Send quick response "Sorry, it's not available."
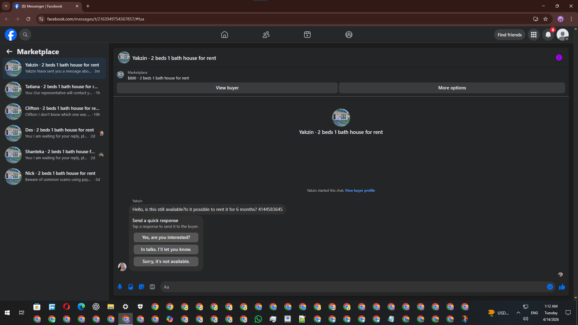 (x=166, y=262)
